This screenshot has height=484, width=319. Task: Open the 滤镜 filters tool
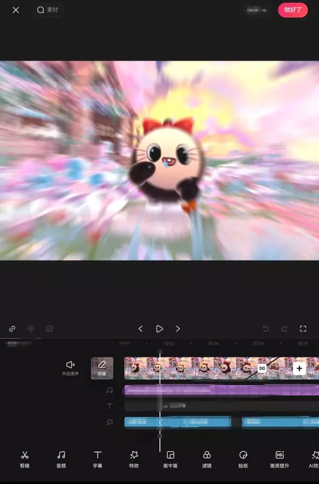(x=207, y=460)
